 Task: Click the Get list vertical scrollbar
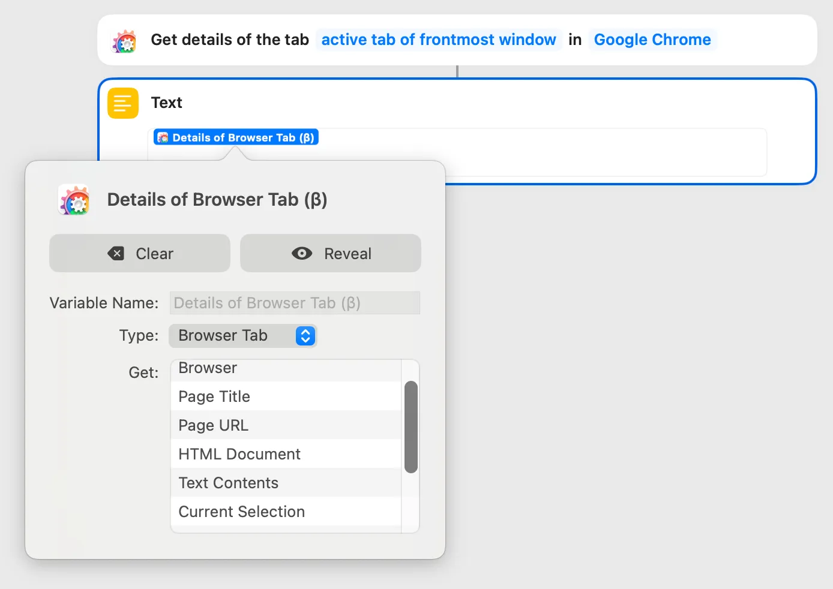[411, 427]
